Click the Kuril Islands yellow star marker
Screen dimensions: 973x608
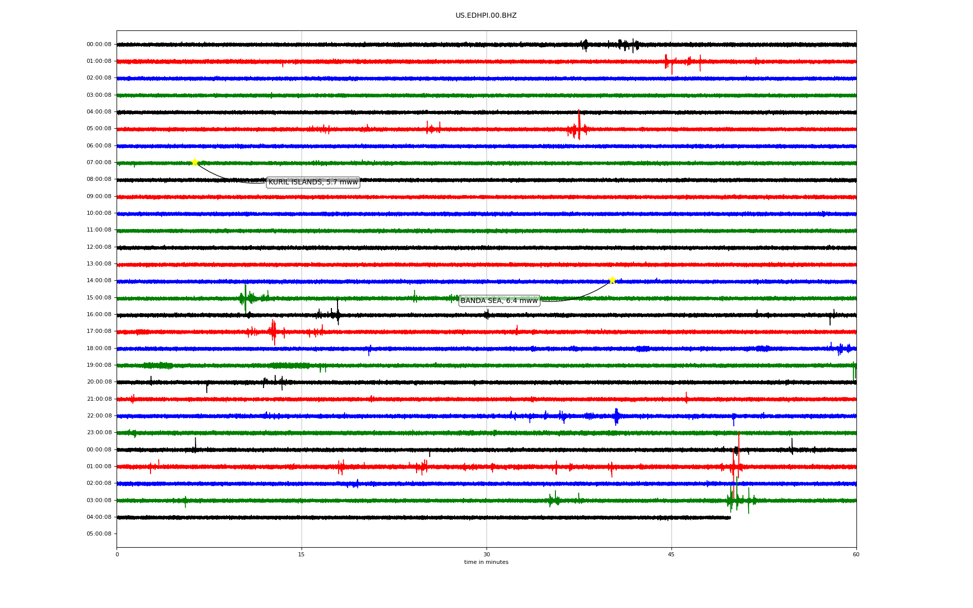tap(195, 162)
